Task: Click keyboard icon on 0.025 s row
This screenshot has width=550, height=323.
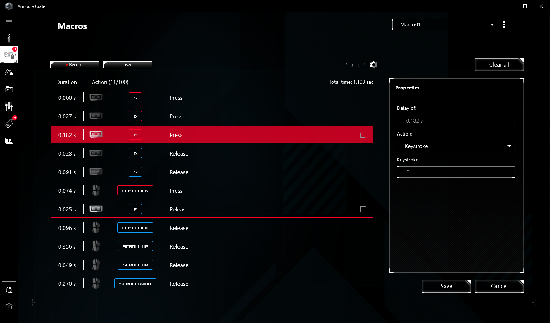Action: 96,209
